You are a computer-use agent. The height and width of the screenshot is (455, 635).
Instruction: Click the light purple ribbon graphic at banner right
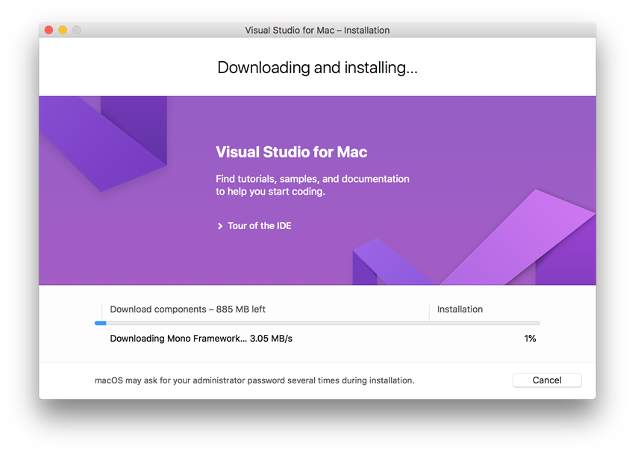pos(522,239)
